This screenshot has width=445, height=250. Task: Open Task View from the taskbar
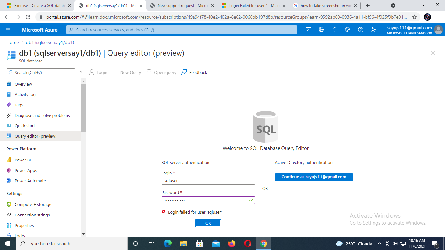point(151,243)
